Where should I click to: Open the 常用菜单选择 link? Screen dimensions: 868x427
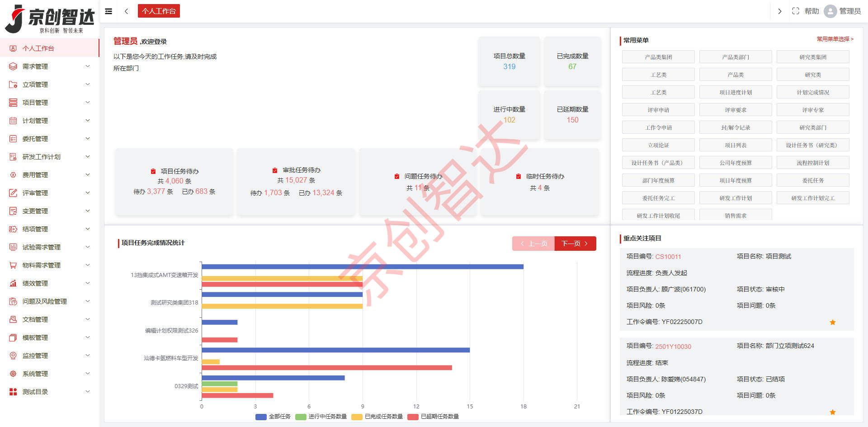coord(835,39)
